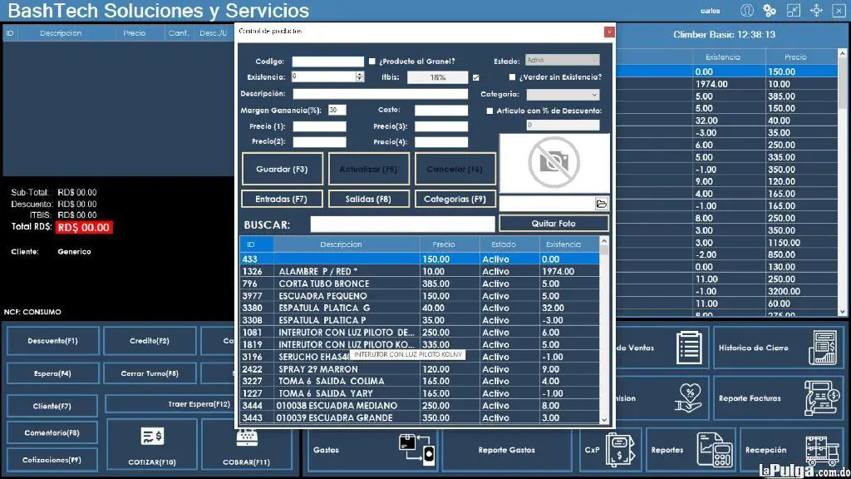
Task: Select row CORTA TUBO BRONCE
Action: 420,284
